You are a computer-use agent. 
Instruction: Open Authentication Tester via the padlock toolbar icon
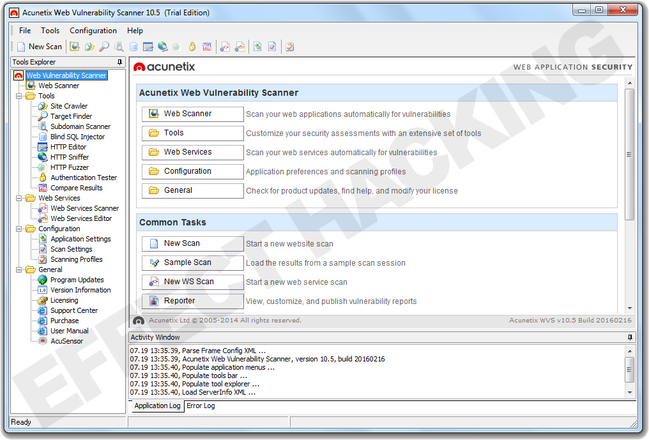[191, 46]
